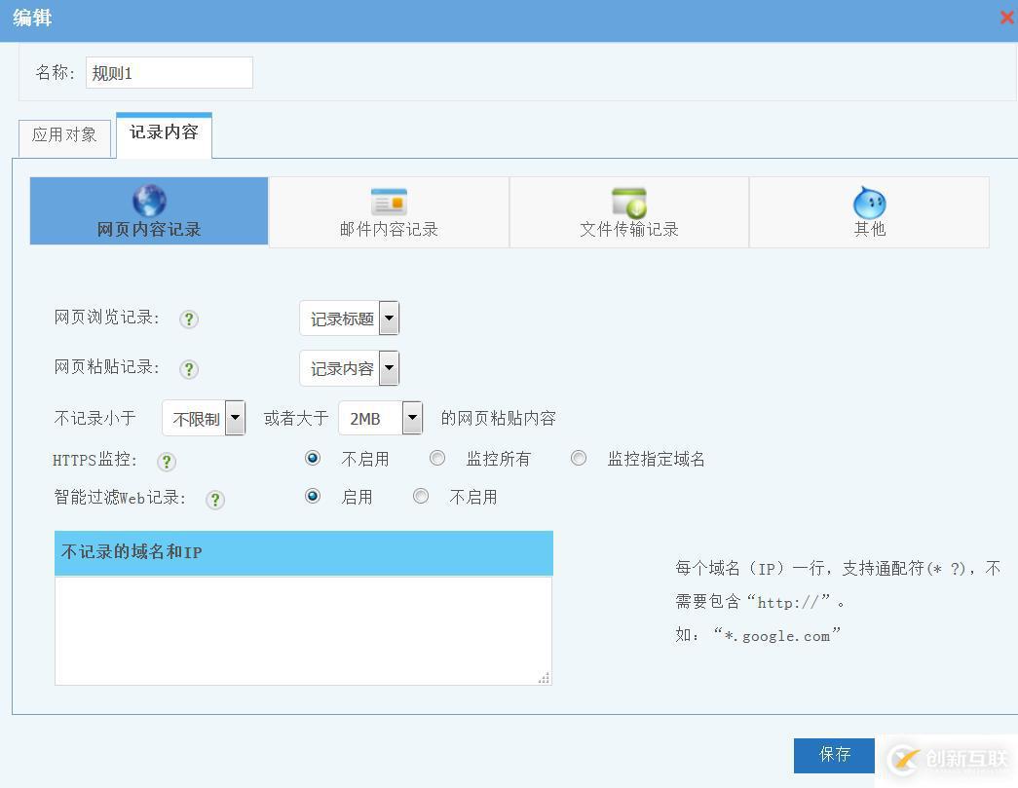Choose 监控指定域名 for HTTPS monitoring

pyautogui.click(x=579, y=458)
